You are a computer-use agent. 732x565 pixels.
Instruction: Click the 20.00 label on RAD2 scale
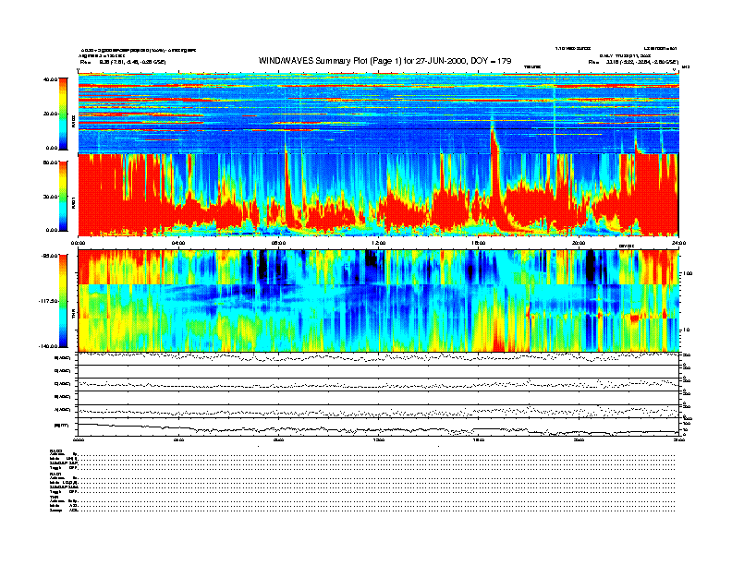(x=51, y=114)
